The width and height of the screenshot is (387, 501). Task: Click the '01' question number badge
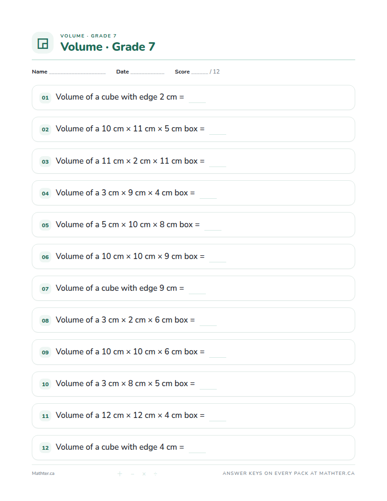pos(46,97)
